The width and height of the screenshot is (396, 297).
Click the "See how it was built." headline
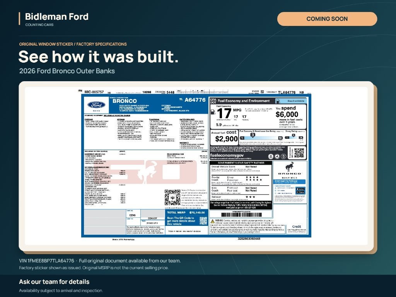tap(99, 56)
